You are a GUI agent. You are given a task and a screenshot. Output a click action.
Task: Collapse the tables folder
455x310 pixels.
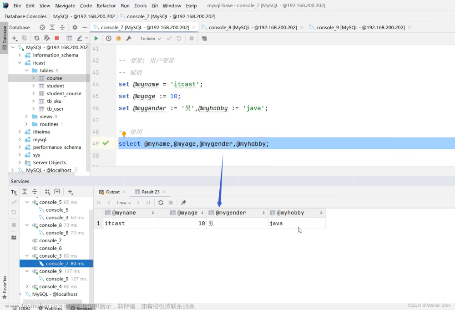point(27,70)
